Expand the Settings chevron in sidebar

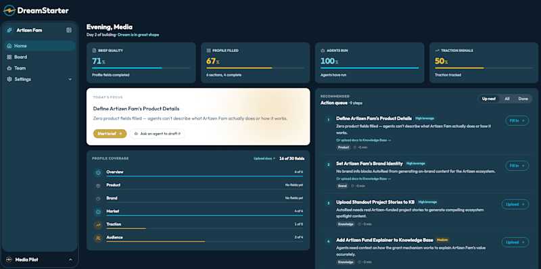pos(70,79)
